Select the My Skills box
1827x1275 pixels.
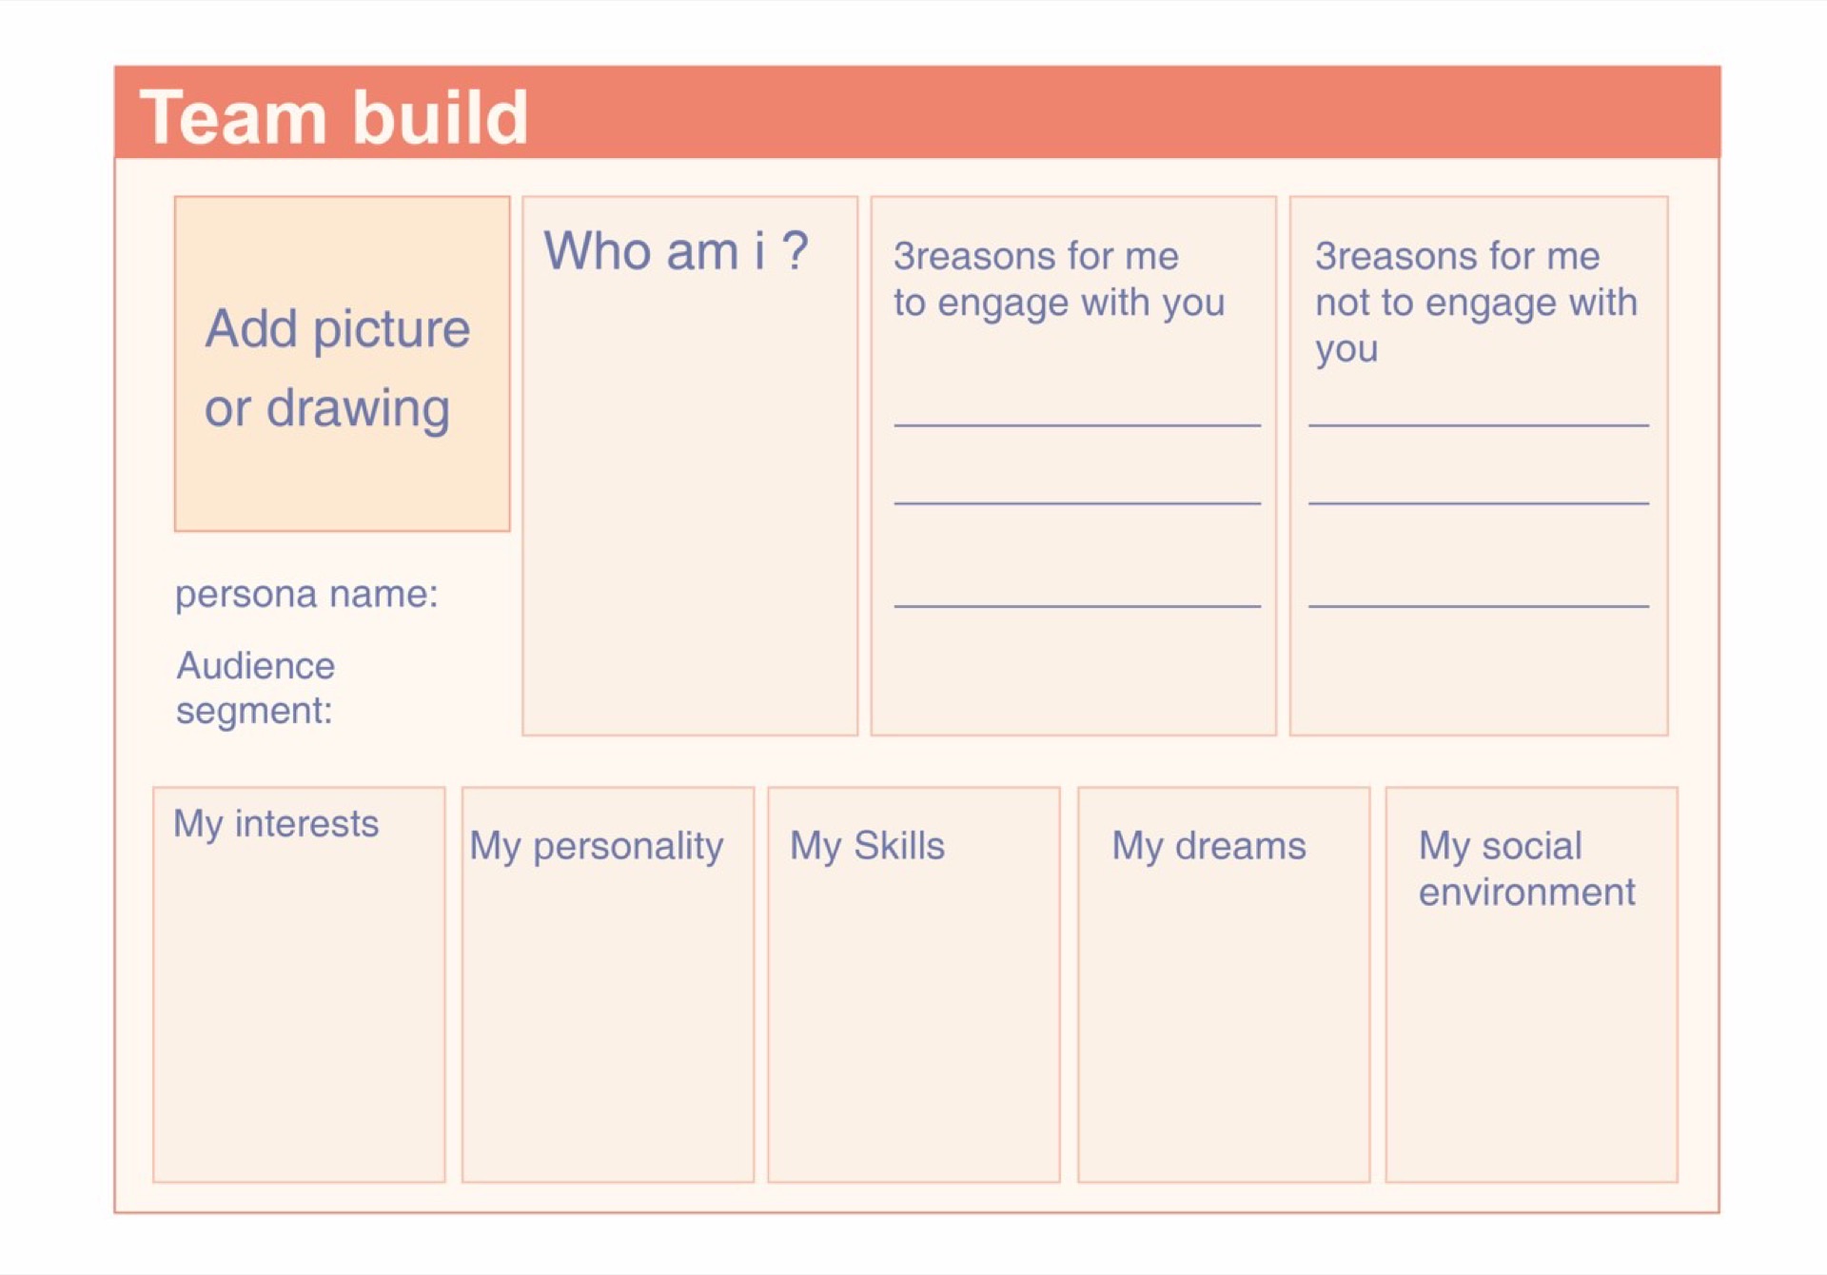pyautogui.click(x=913, y=985)
